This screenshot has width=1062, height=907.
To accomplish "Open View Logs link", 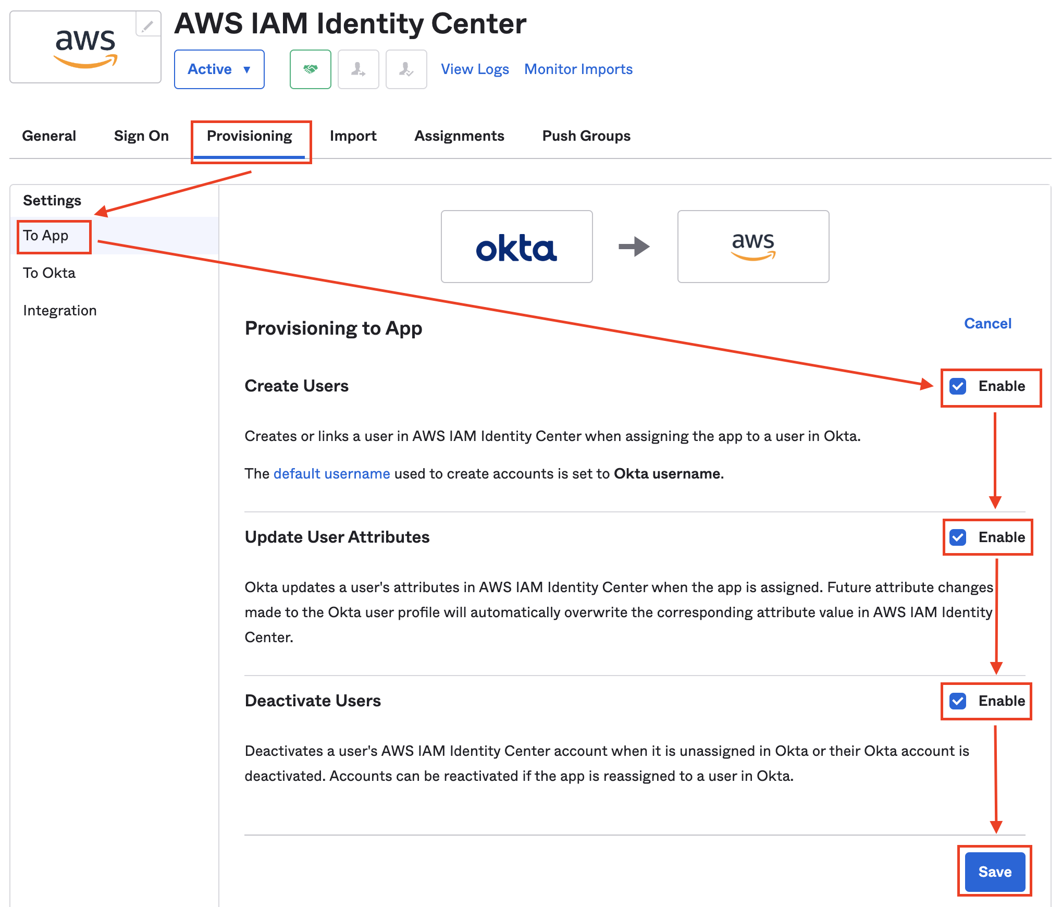I will click(x=475, y=69).
